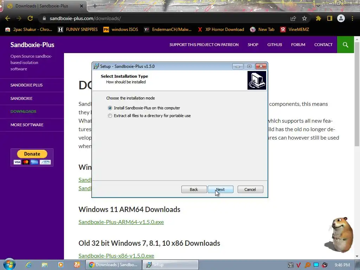Open the CONTACT nav item
The image size is (360, 270).
323,45
